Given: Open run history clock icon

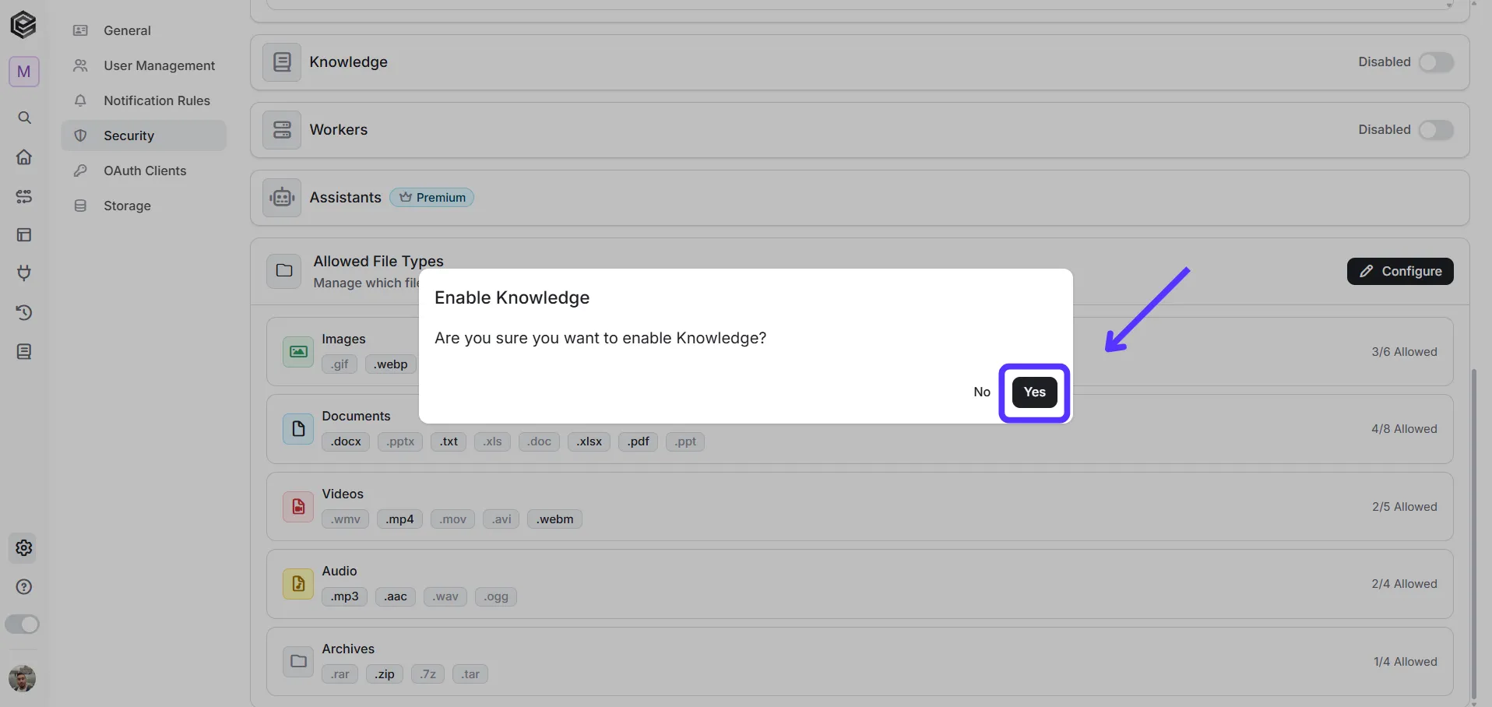Looking at the screenshot, I should click(x=24, y=312).
